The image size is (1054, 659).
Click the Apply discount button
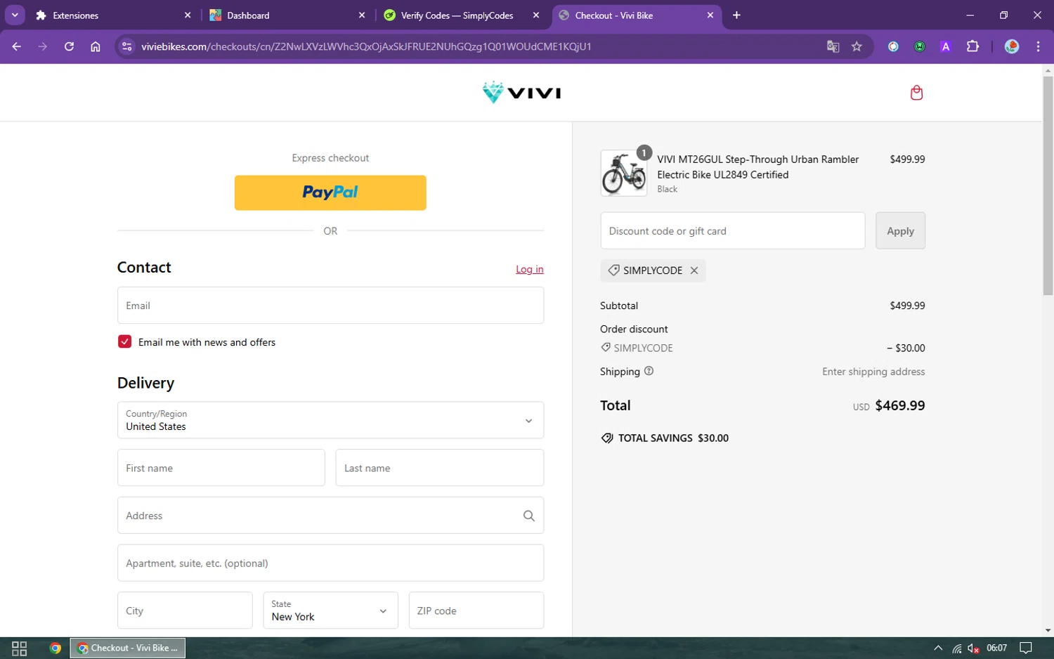click(900, 230)
